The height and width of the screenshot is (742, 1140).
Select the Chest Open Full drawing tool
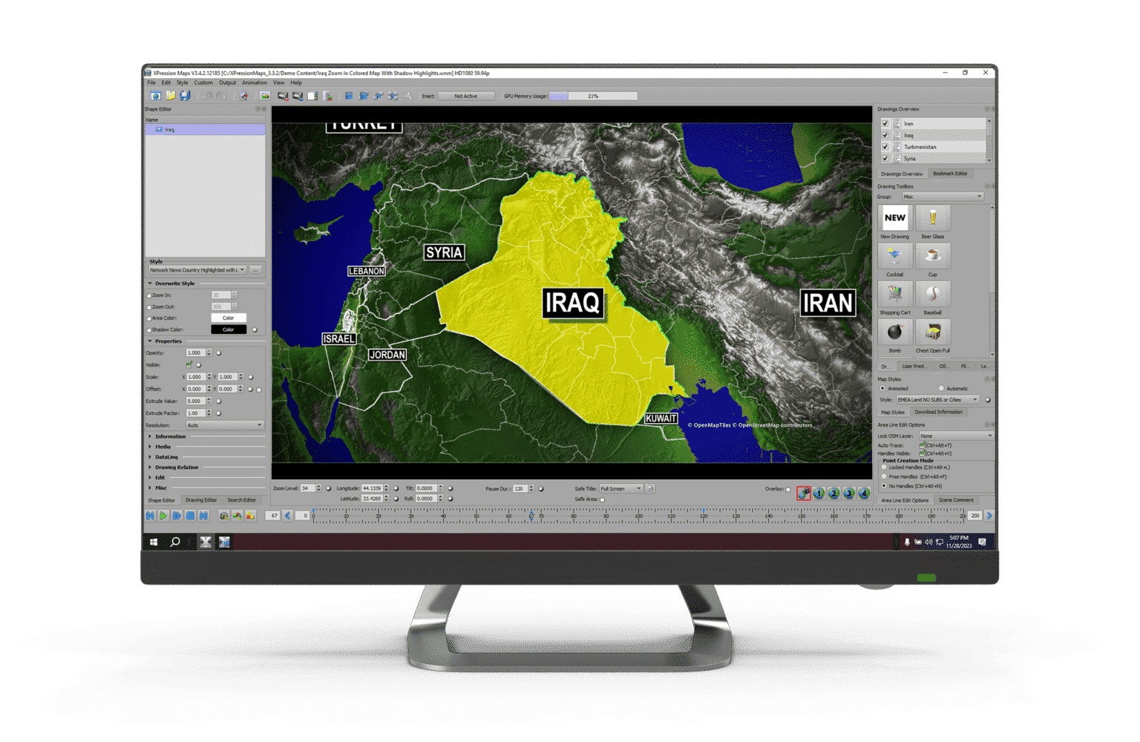coord(933,332)
